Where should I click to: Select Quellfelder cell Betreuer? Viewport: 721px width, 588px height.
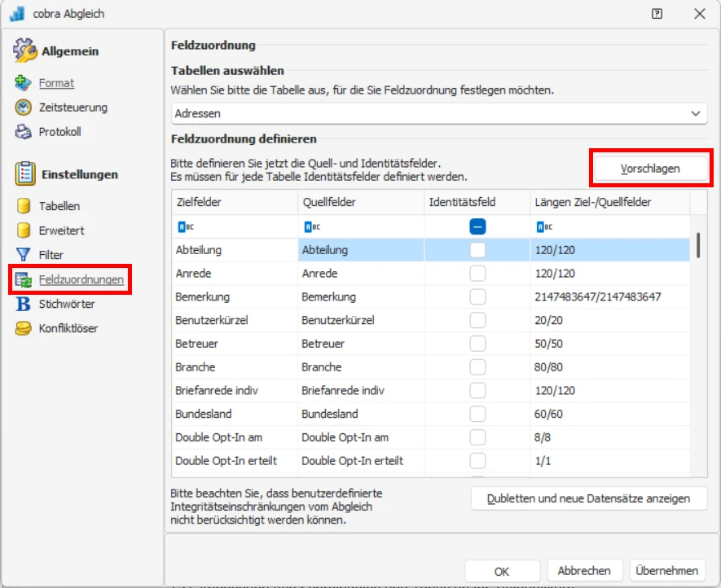point(361,344)
